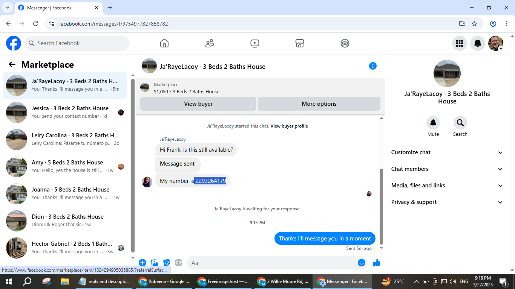Image resolution: width=515 pixels, height=289 pixels.
Task: Click the Search Facebook field
Action: [x=77, y=43]
